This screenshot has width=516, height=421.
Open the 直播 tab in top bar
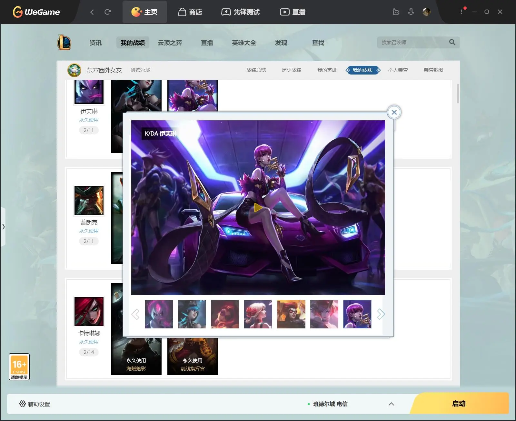point(293,12)
